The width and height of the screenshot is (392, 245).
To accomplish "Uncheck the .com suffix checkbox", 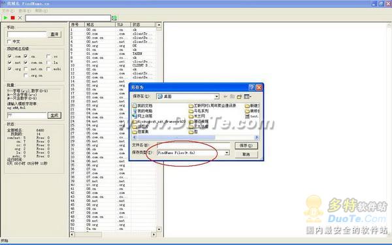I will (10, 56).
